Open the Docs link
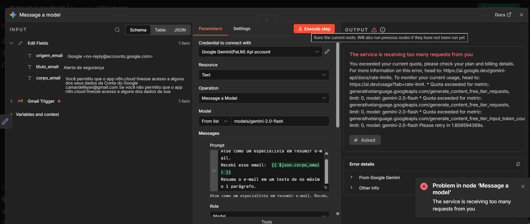 click(x=503, y=15)
